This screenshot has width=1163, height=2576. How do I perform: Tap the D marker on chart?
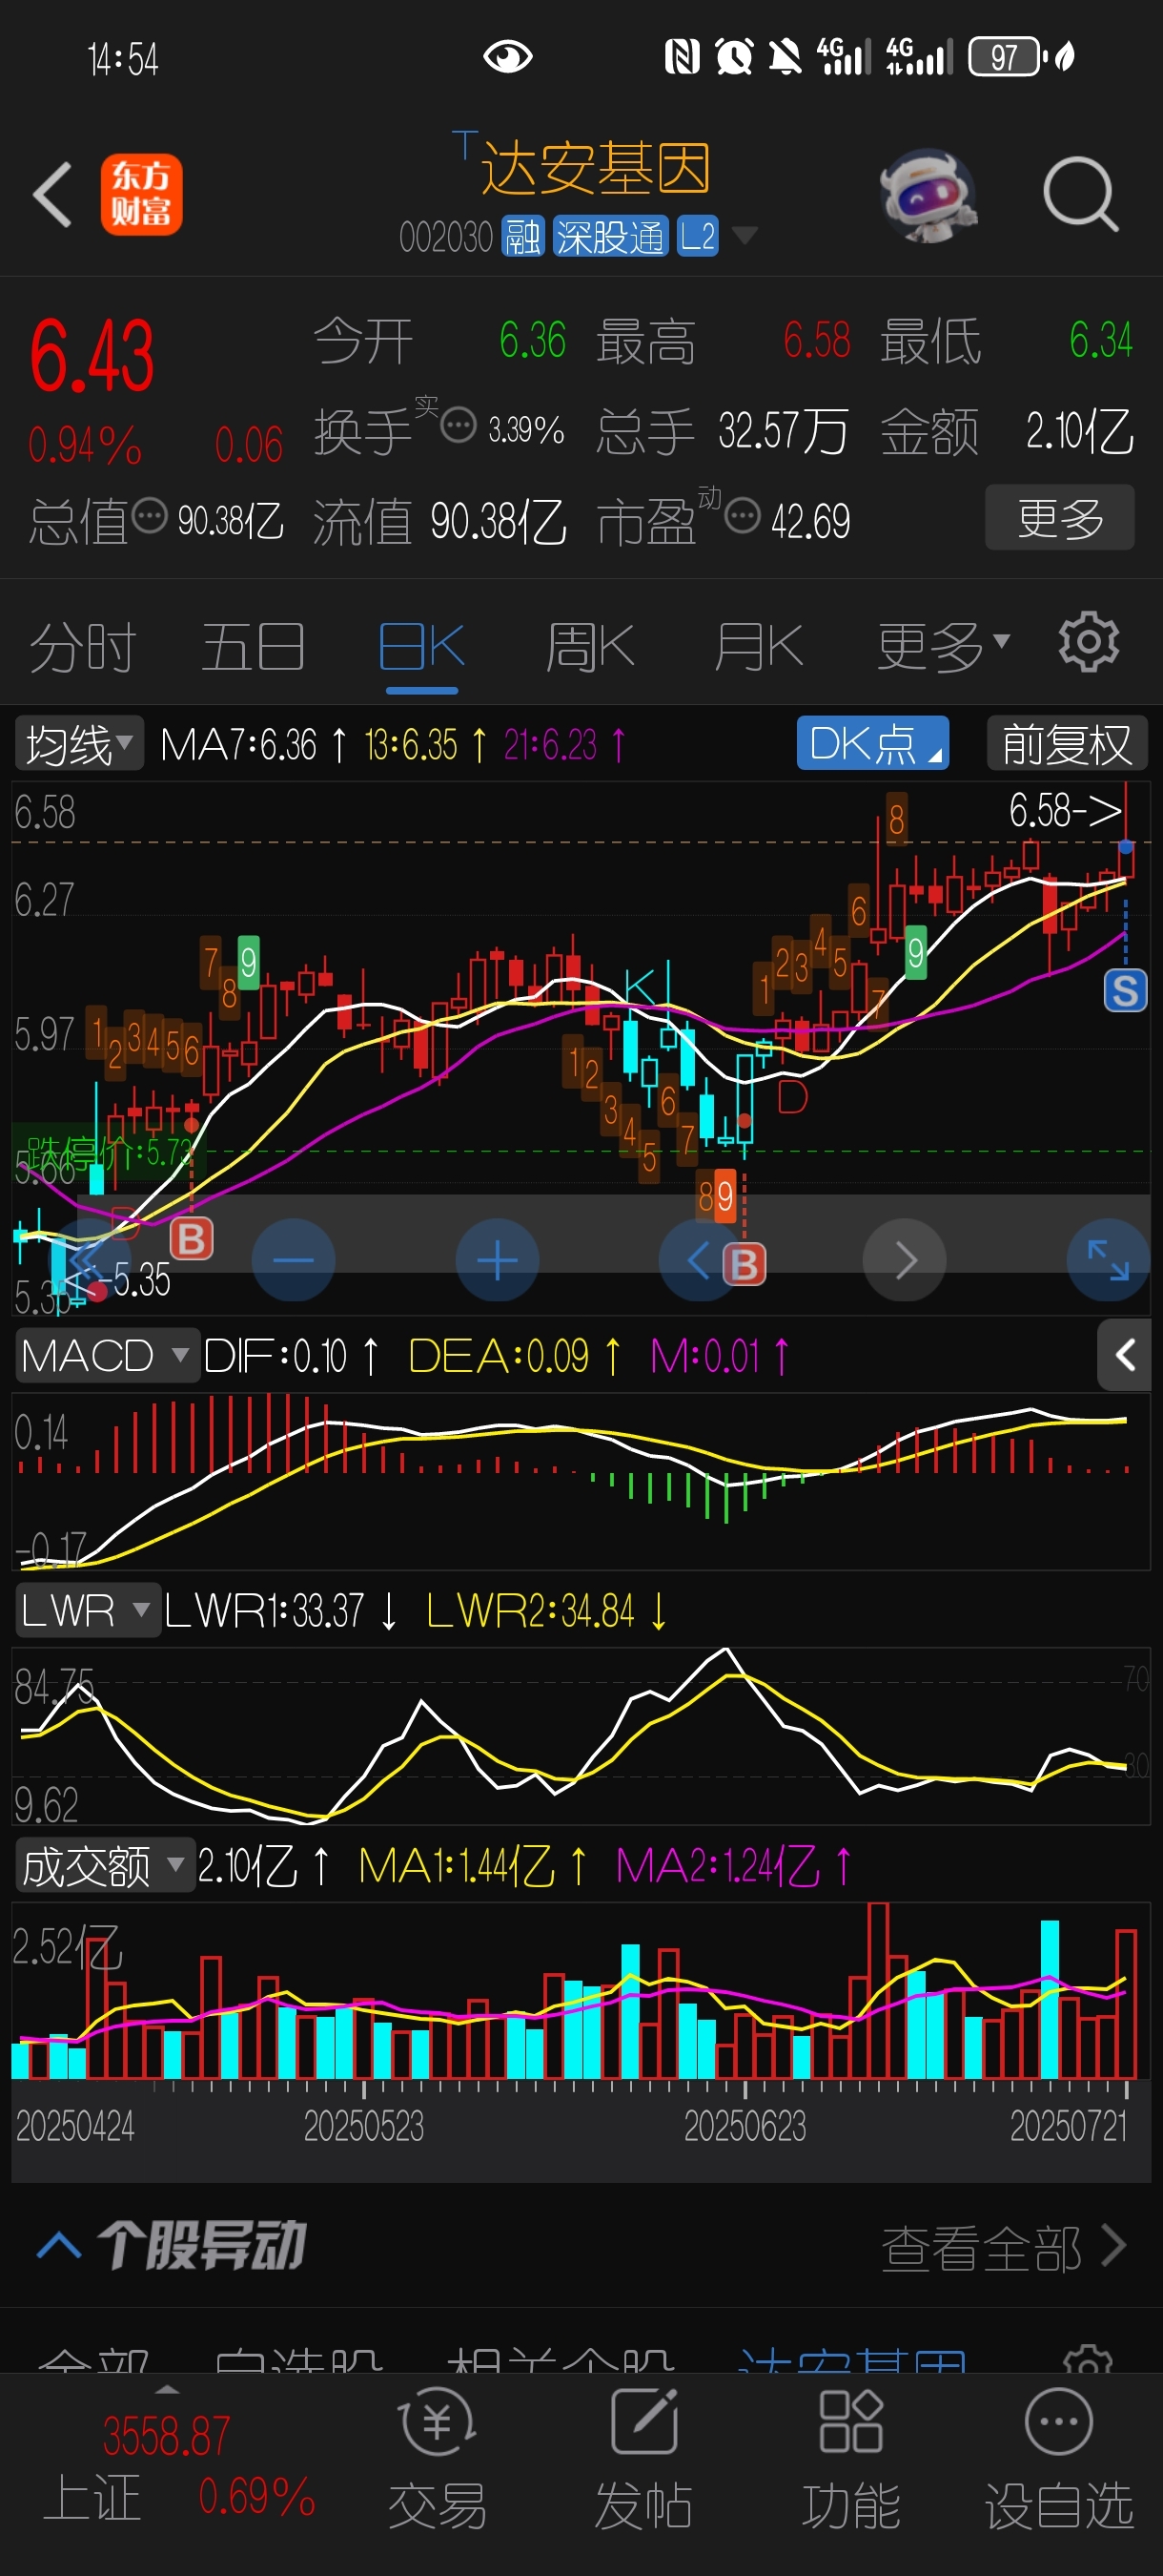pos(791,1097)
